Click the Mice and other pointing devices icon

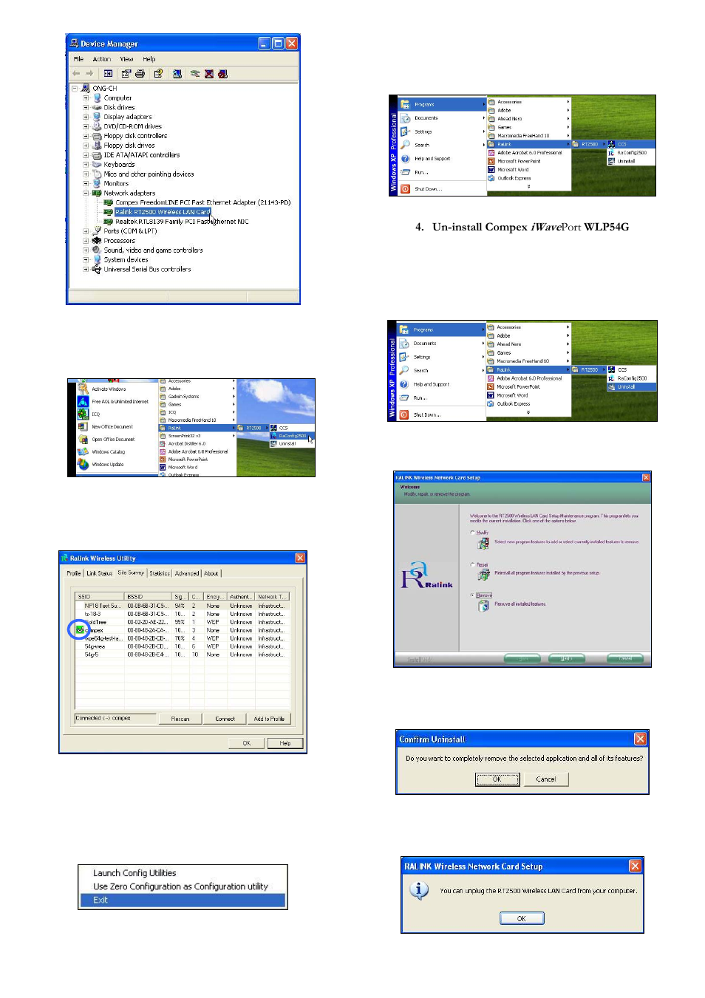(x=97, y=174)
